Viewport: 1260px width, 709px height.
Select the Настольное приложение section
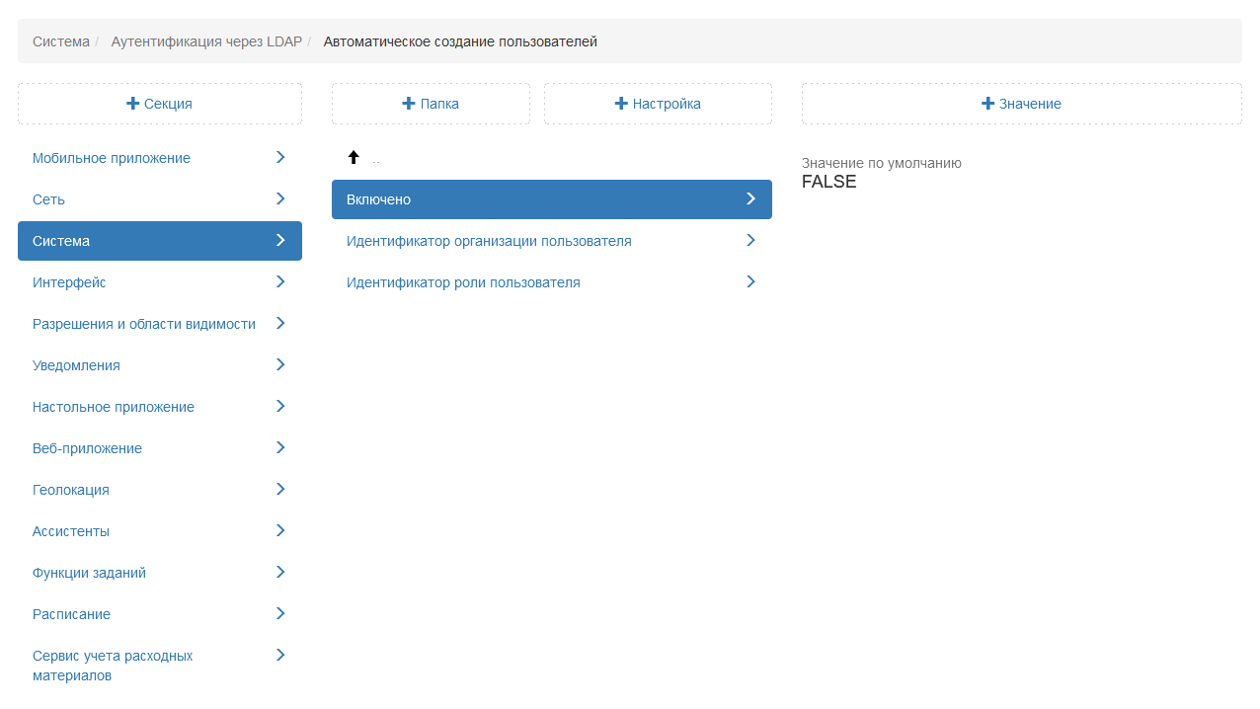pyautogui.click(x=114, y=407)
